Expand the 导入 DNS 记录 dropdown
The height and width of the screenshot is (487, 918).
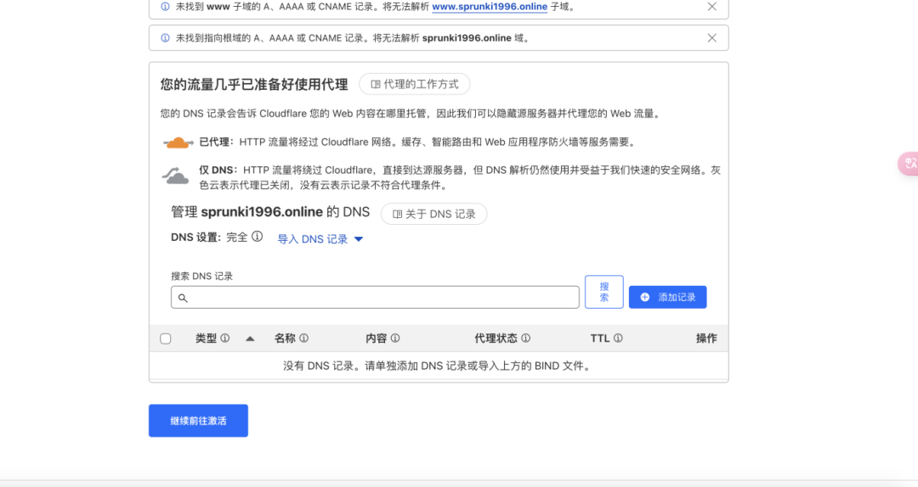[320, 239]
